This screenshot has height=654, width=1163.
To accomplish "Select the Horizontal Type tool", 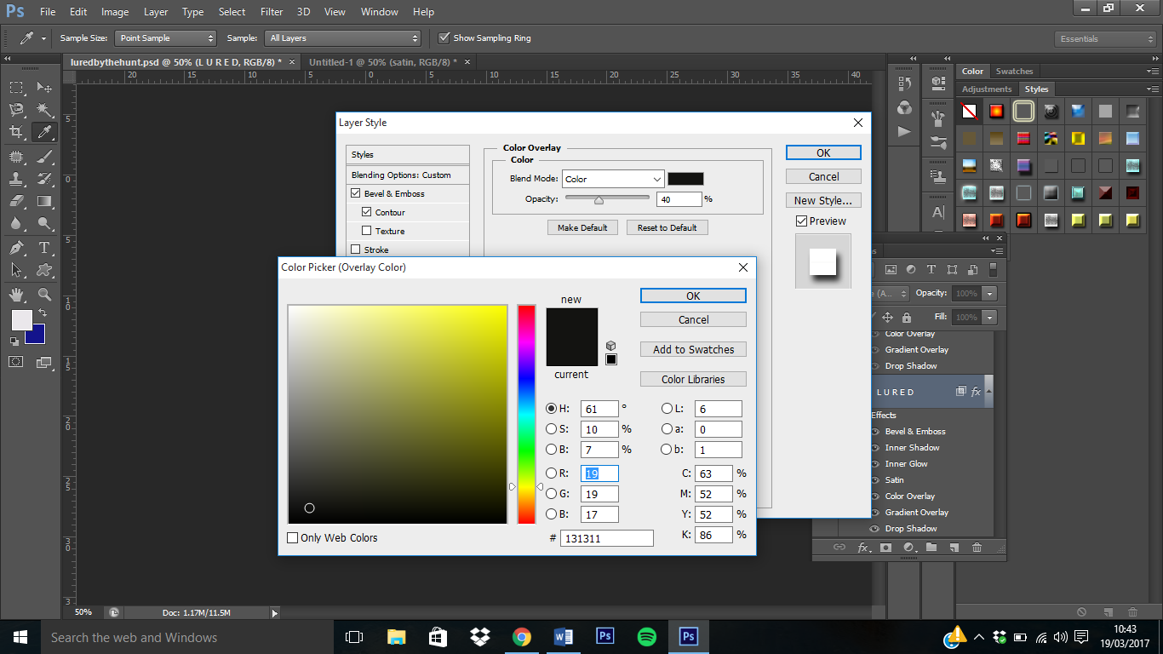I will 44,248.
